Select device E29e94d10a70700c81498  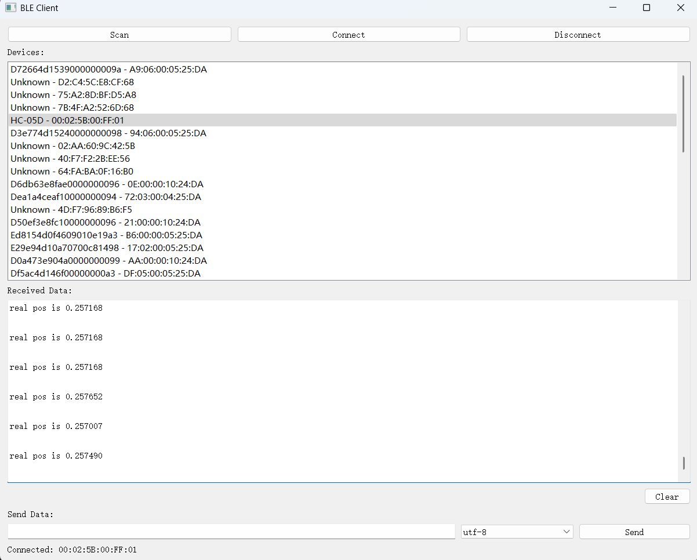click(x=343, y=248)
